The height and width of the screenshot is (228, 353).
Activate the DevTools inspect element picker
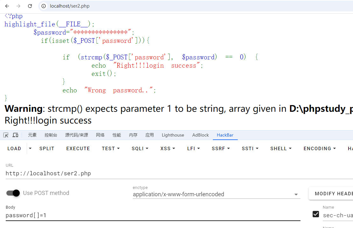6,135
